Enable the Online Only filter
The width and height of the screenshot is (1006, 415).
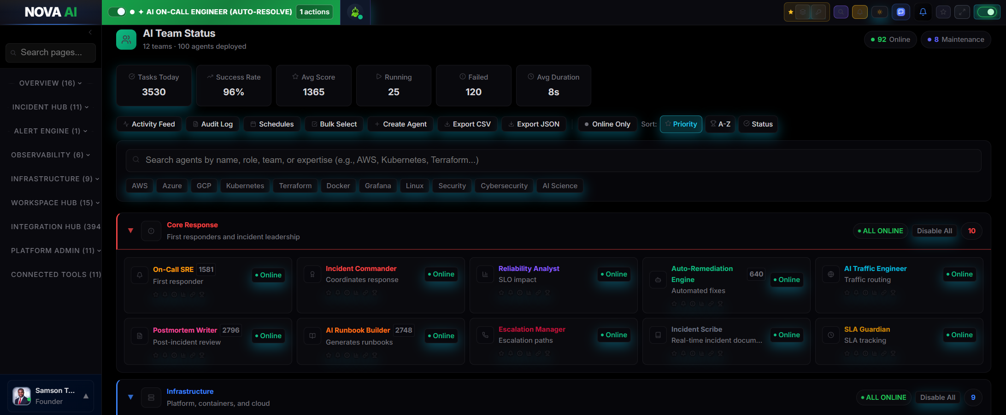[607, 124]
